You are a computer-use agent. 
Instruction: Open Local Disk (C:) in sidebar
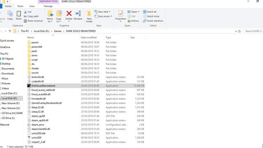click(x=9, y=93)
